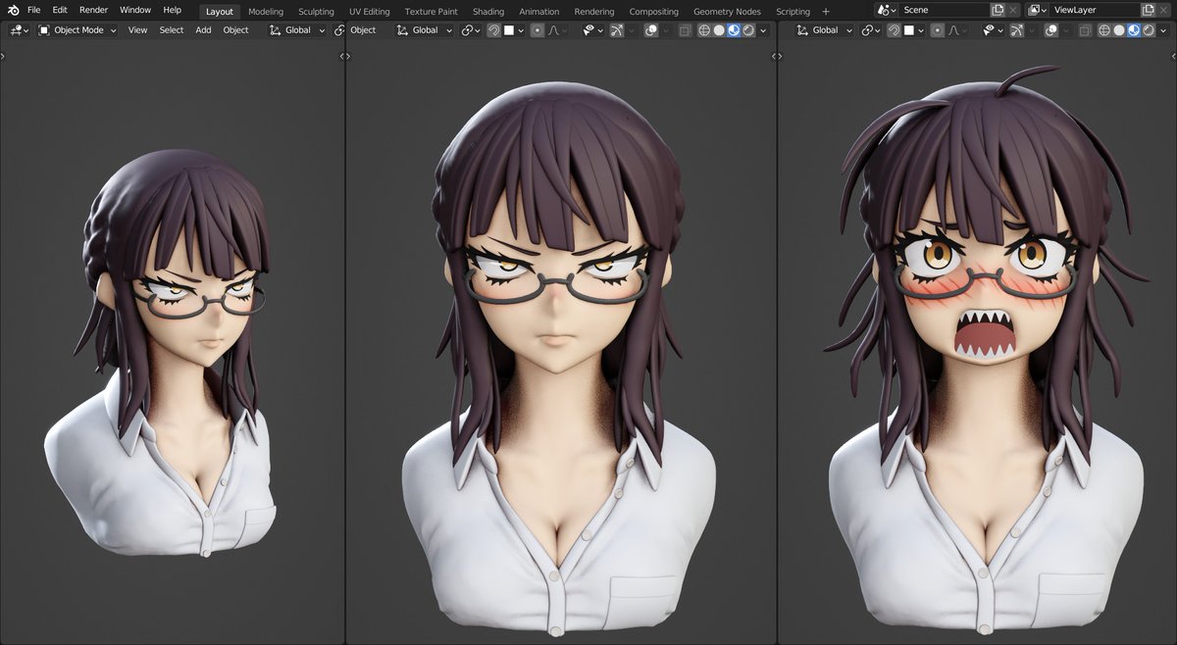Toggle gizmos in middle viewport
This screenshot has width=1177, height=645.
click(x=617, y=30)
